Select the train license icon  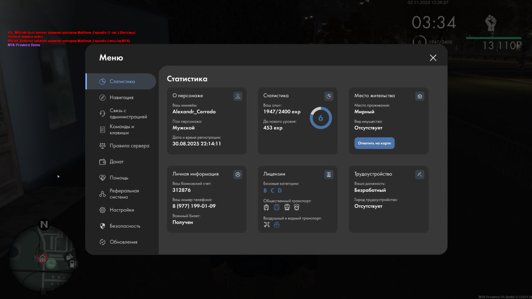pyautogui.click(x=287, y=207)
